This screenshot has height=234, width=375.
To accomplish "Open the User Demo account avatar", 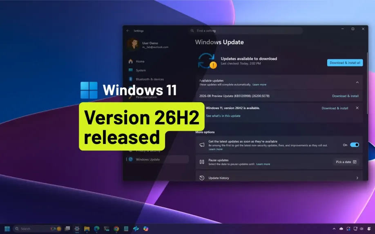I will click(x=133, y=44).
